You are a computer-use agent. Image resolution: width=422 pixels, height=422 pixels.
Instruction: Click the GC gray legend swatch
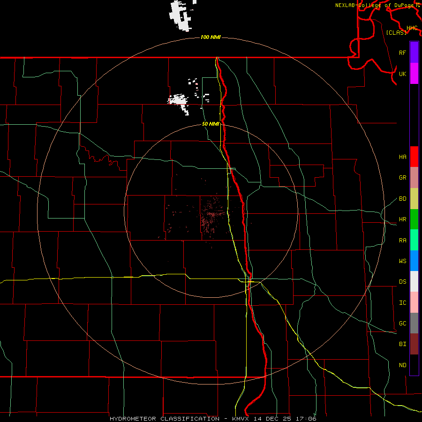point(414,323)
